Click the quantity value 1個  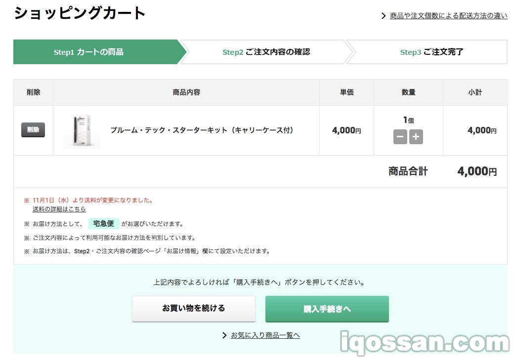408,120
